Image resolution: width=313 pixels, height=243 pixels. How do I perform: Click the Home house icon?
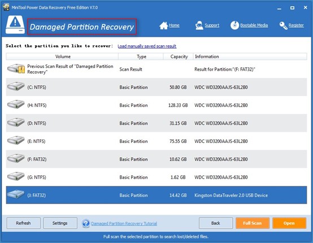(163, 25)
